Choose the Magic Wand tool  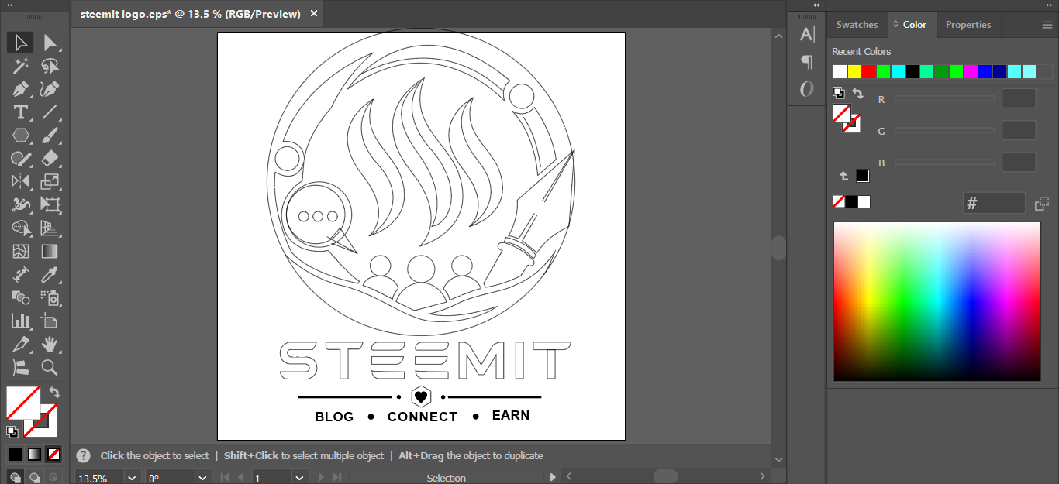point(20,66)
